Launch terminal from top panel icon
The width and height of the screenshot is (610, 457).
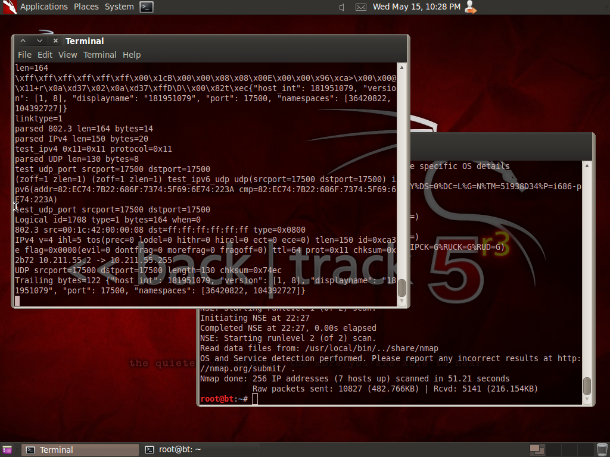pyautogui.click(x=147, y=7)
